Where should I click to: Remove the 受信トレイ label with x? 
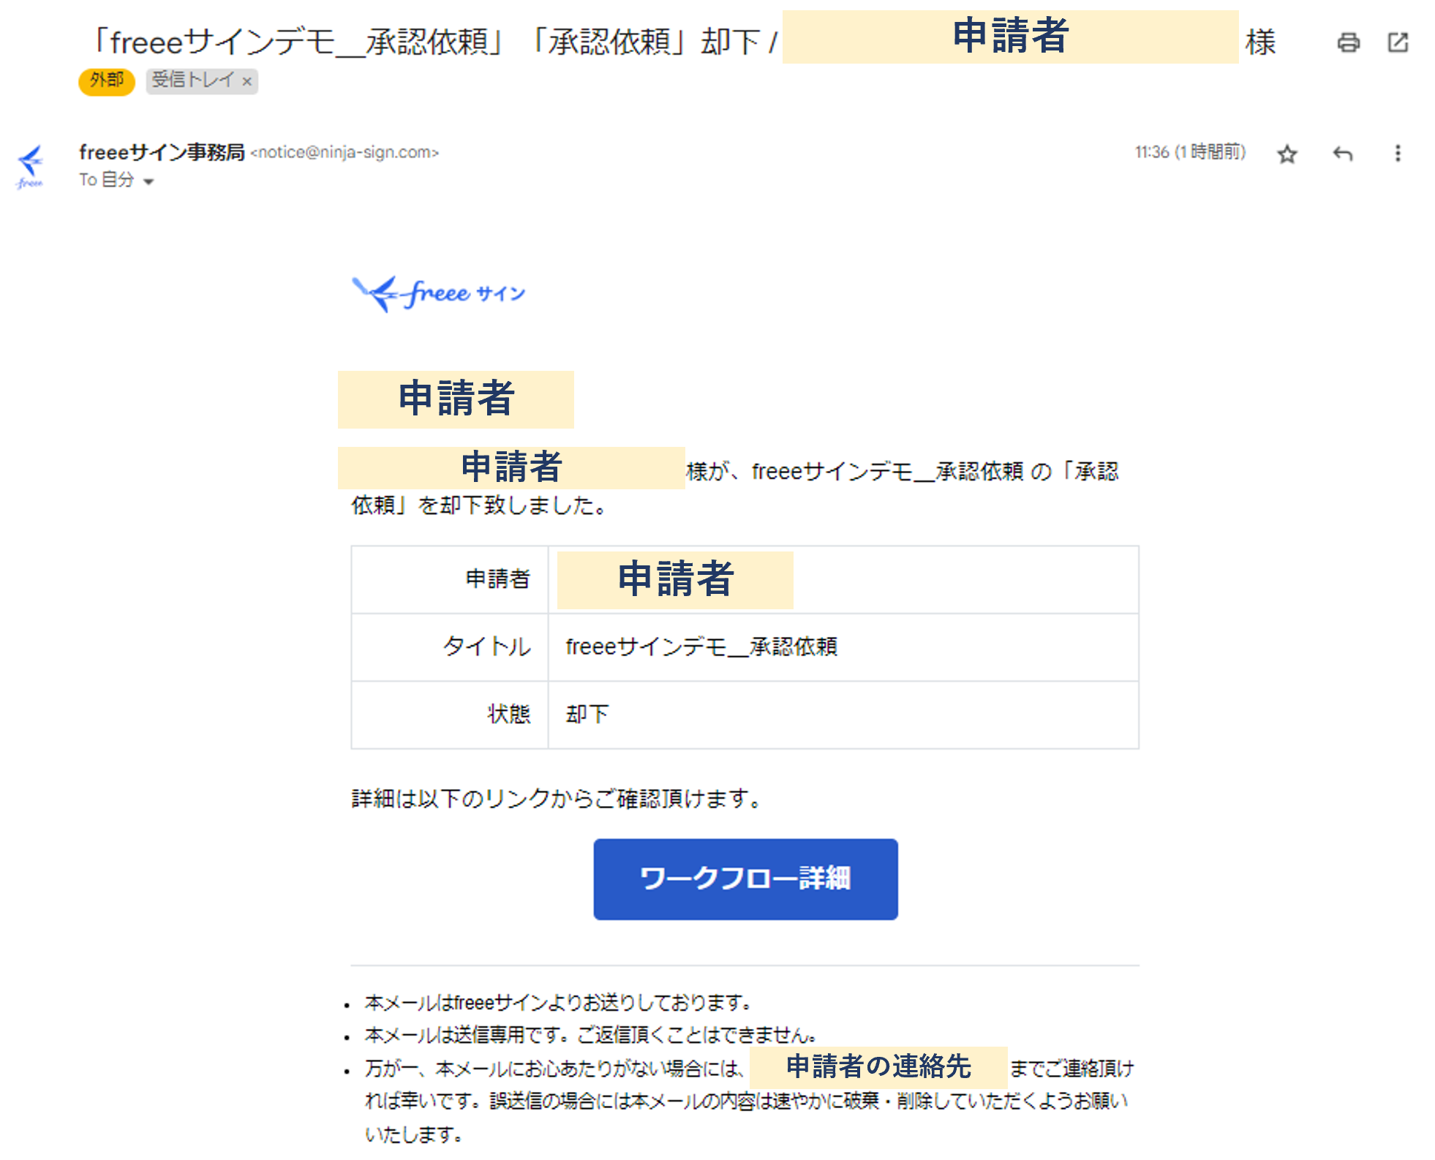pyautogui.click(x=247, y=81)
